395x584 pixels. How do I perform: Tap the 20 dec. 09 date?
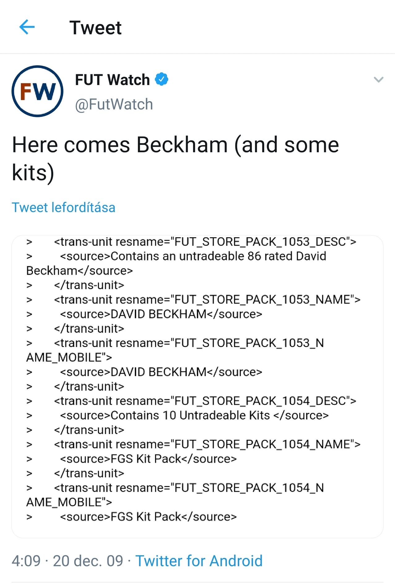[88, 560]
